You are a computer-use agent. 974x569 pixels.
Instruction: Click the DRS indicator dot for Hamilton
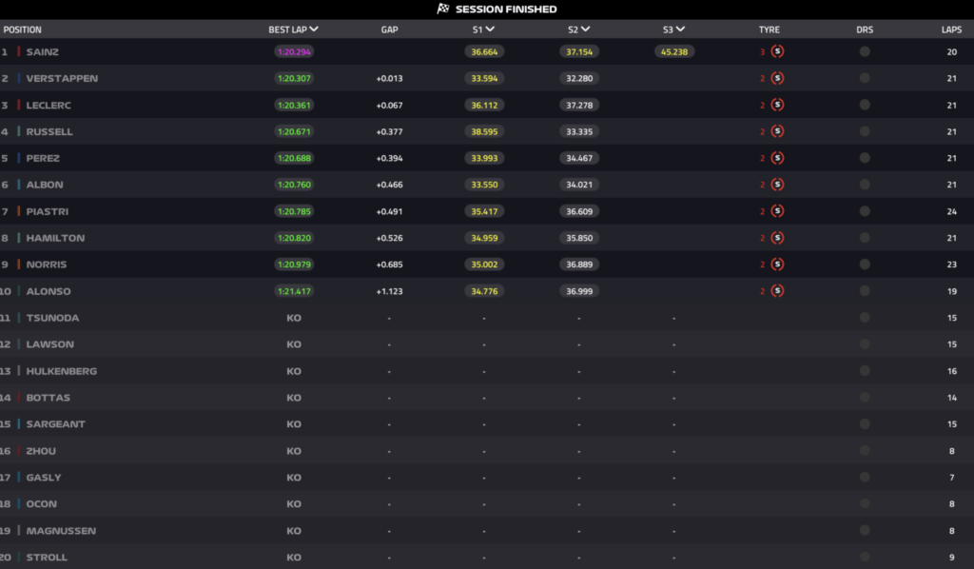click(865, 238)
